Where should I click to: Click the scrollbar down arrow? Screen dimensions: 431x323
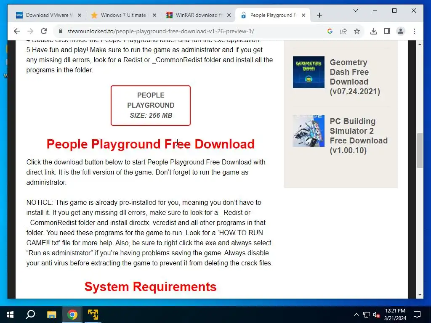pyautogui.click(x=420, y=295)
